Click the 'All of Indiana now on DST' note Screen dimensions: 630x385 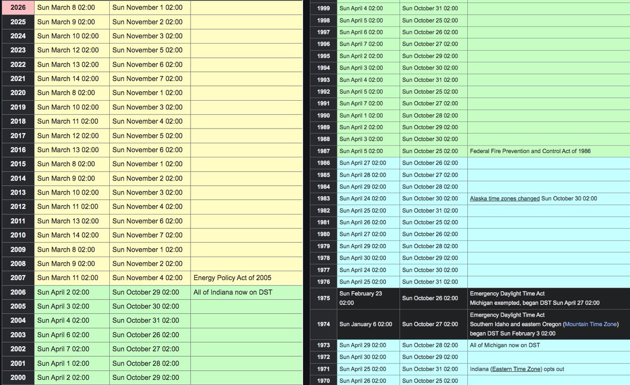(233, 292)
